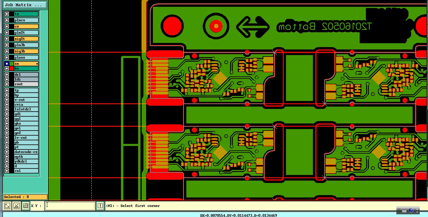Select the plncs layer name
The image size is (428, 217).
[x=26, y=20]
